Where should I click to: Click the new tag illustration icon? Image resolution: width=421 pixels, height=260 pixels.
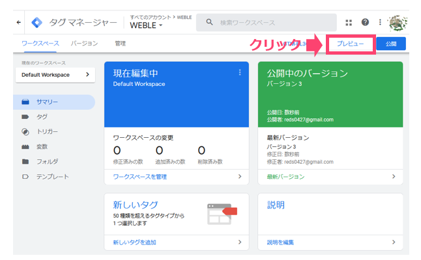tap(222, 214)
